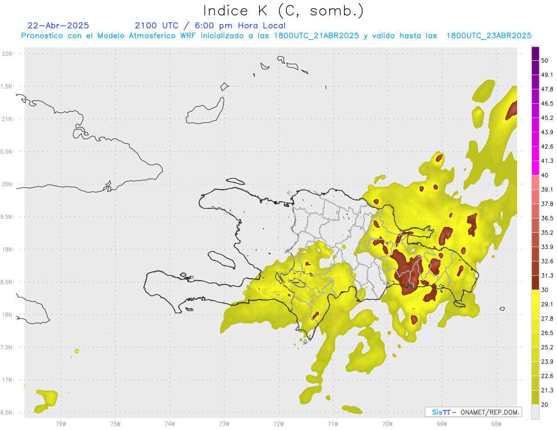Click the 75W longitude label
Viewport: 557px width, 430px height.
pyautogui.click(x=115, y=424)
